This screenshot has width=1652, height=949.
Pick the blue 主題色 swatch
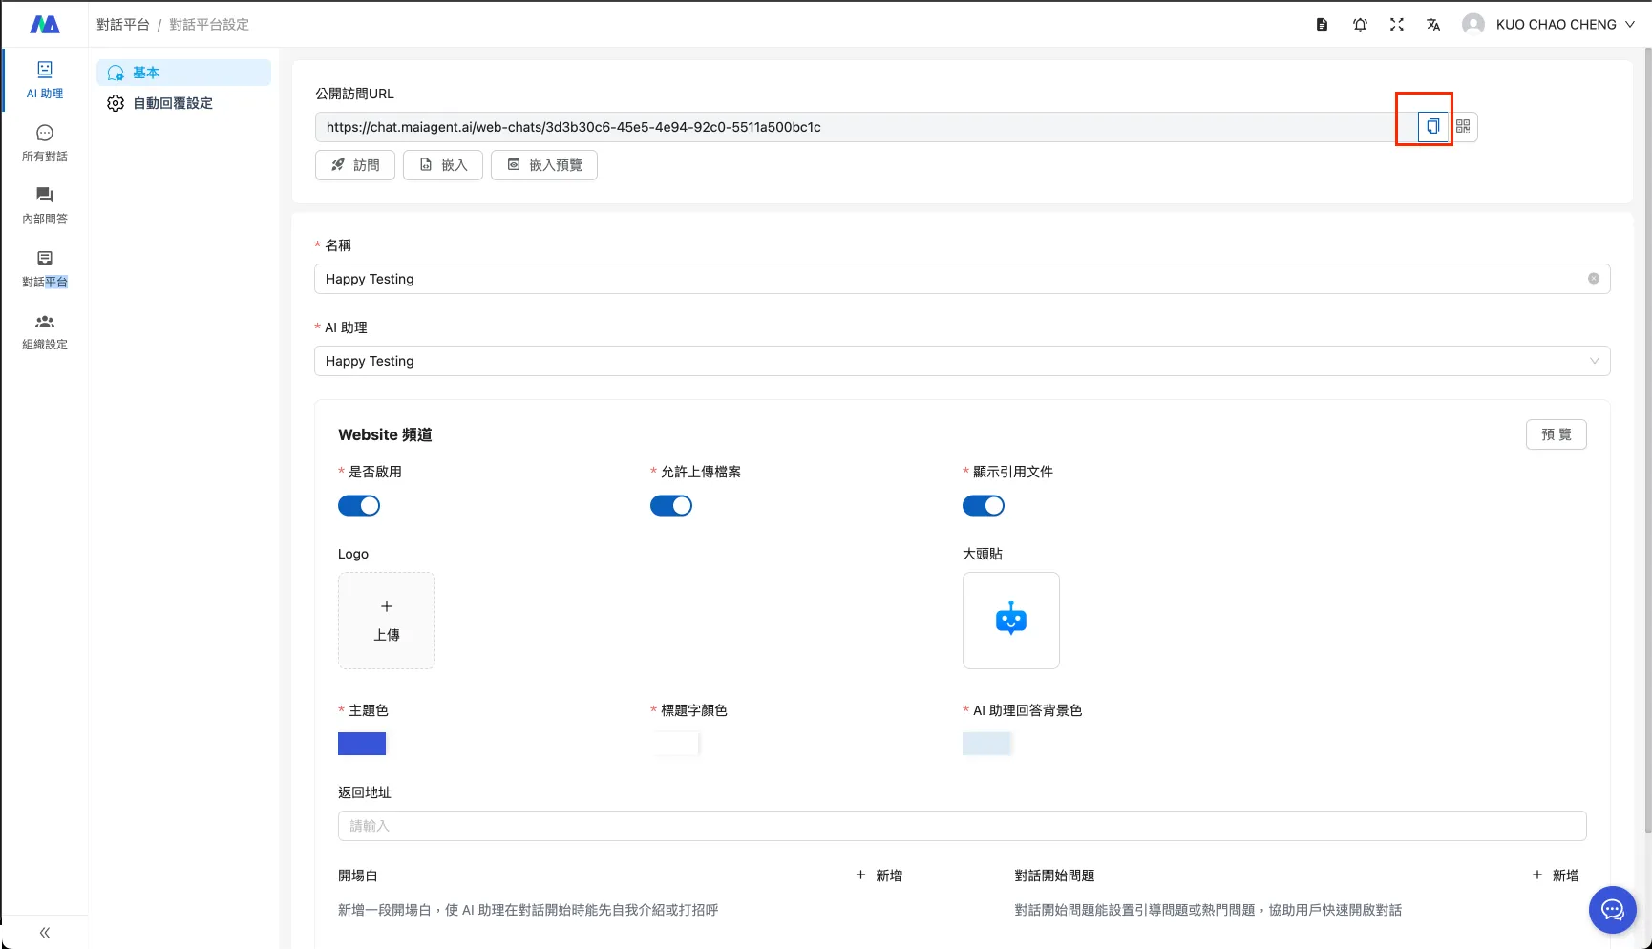pyautogui.click(x=362, y=744)
